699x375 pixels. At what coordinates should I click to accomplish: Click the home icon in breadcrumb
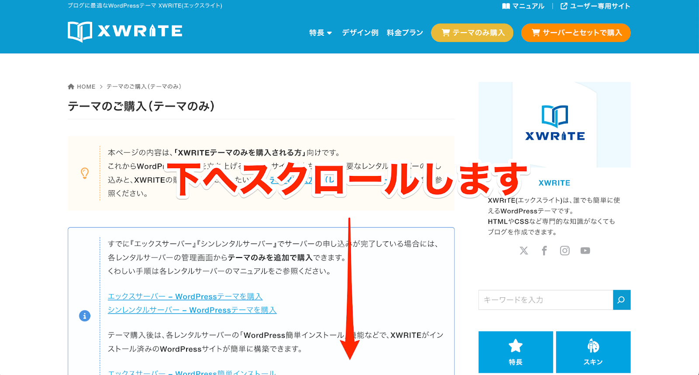71,86
